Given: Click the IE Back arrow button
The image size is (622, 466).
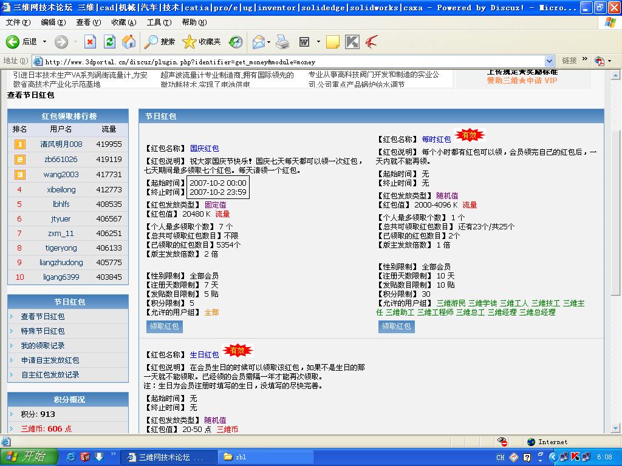Looking at the screenshot, I should point(13,42).
